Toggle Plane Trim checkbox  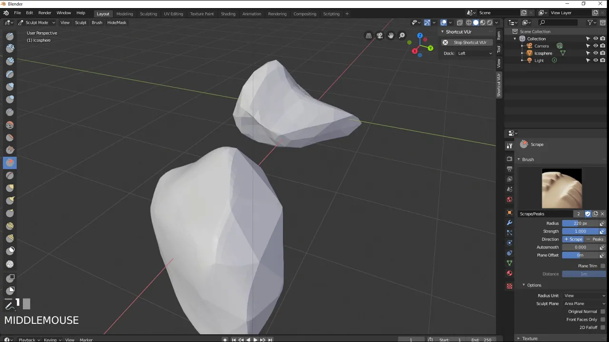[603, 266]
